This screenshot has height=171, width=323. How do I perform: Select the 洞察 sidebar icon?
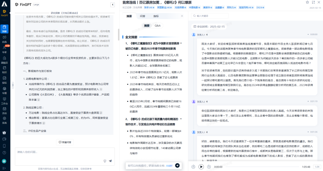(x=4, y=29)
